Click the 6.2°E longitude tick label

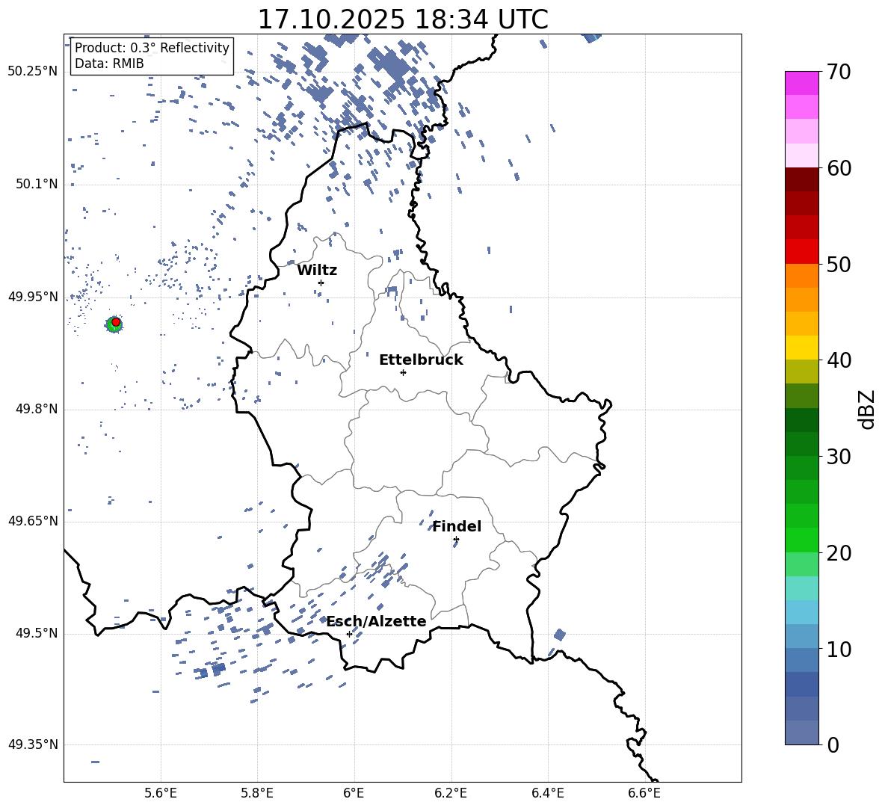tap(451, 793)
